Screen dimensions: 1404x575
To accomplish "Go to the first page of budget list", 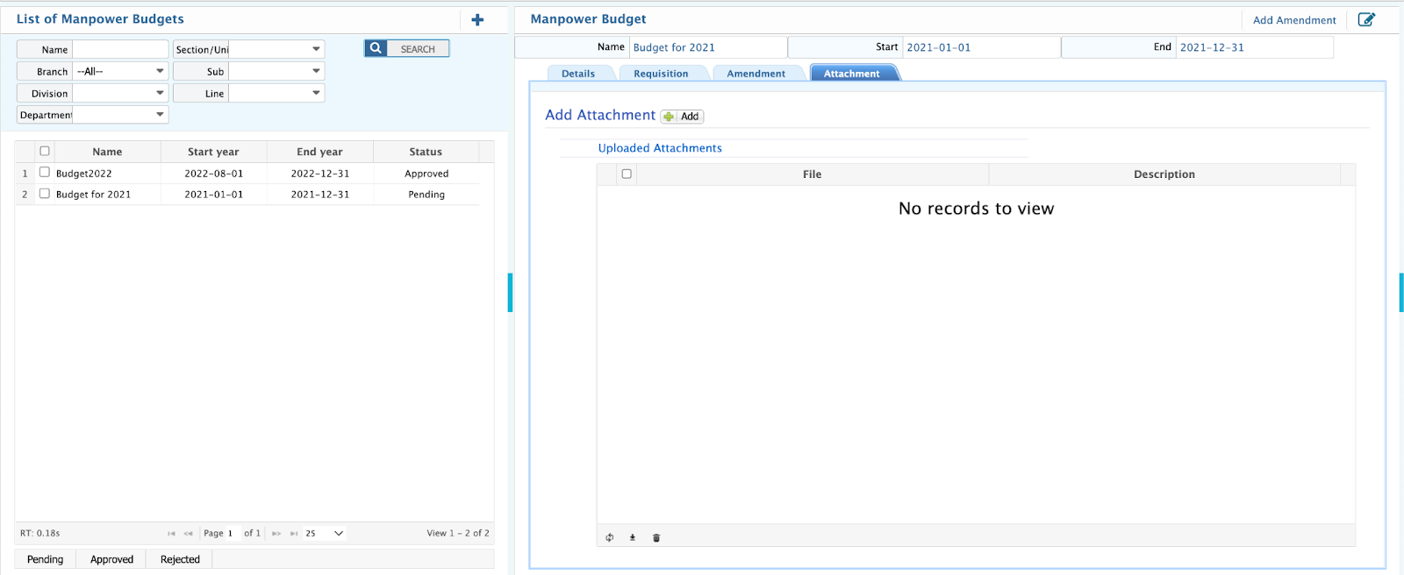I will point(171,533).
